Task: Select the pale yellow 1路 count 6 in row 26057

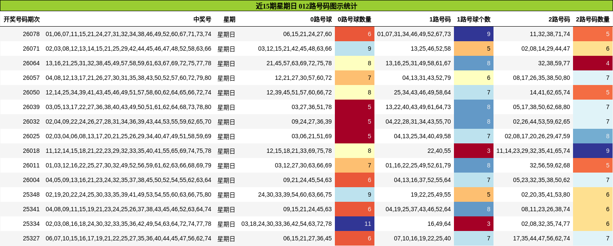Action: [474, 78]
